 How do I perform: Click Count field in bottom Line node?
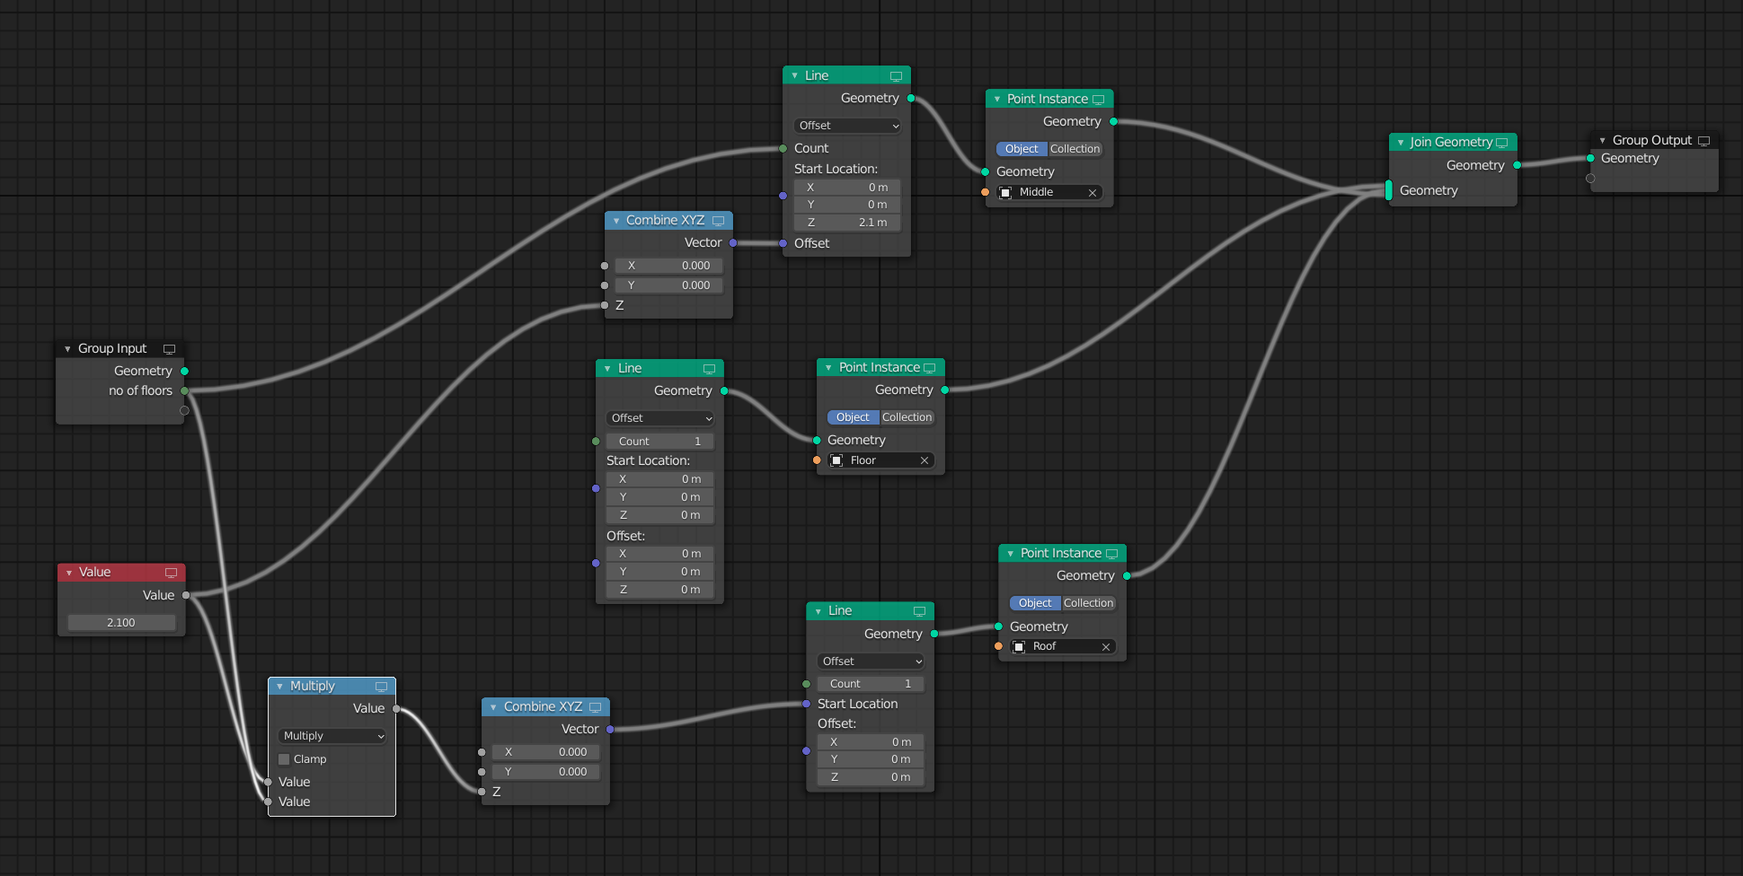[871, 684]
